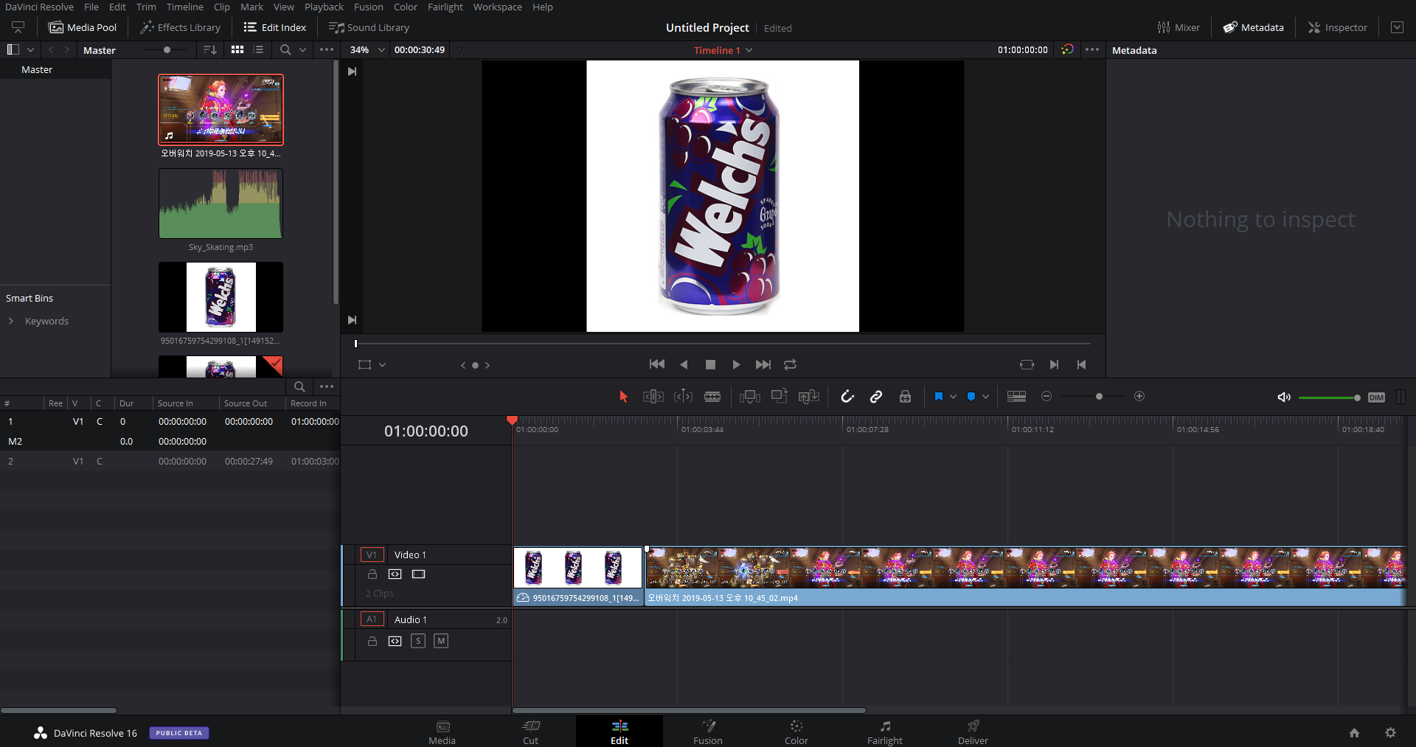Select the arrow Selection Mode tool

point(623,397)
